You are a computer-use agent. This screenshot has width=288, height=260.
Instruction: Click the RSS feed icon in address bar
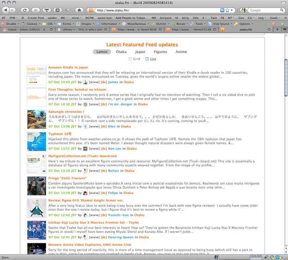pos(222,10)
